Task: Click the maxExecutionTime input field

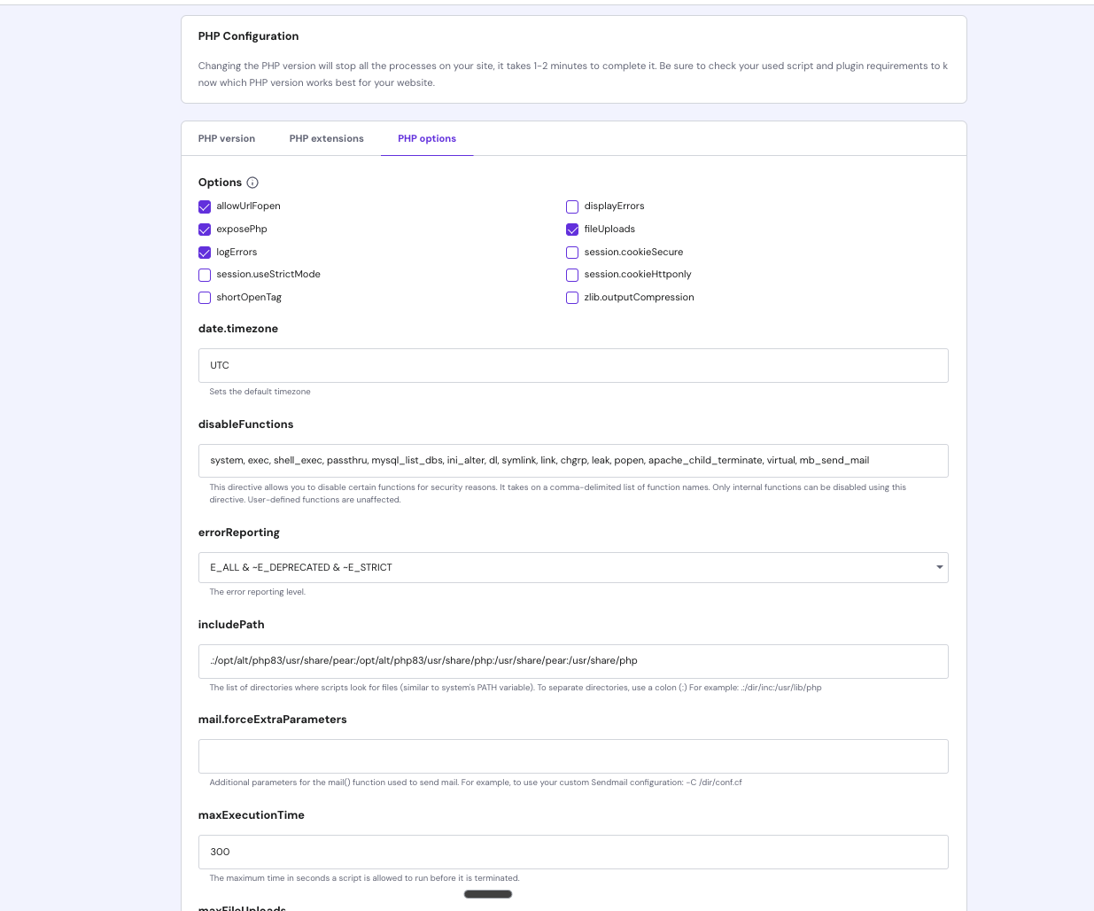Action: point(573,852)
